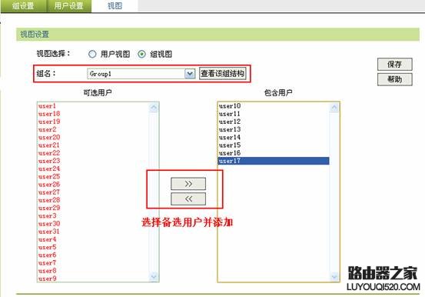Select user8 in available users list
This screenshot has width=425, height=297.
[94, 272]
